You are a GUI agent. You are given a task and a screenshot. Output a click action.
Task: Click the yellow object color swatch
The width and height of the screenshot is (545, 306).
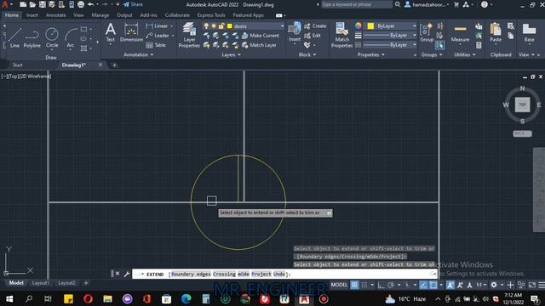370,26
